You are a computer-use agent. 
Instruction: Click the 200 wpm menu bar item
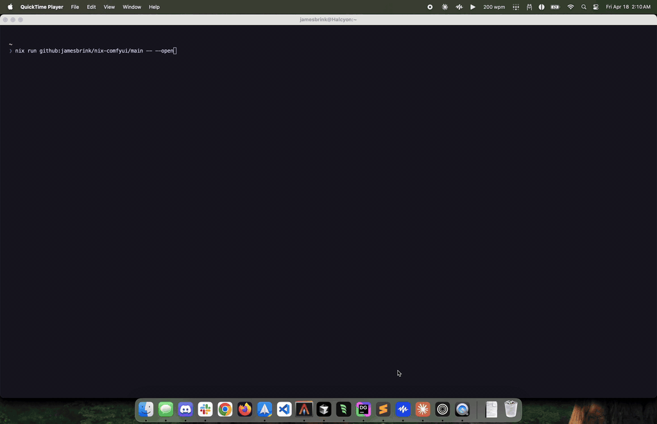494,7
